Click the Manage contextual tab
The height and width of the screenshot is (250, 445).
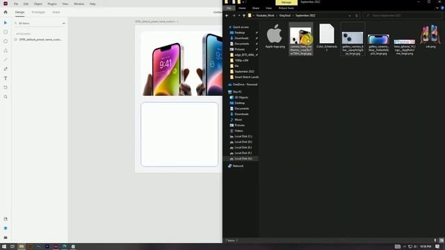coord(286,2)
